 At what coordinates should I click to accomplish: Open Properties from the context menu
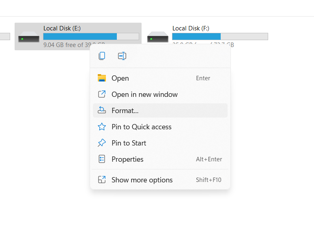tap(160, 159)
